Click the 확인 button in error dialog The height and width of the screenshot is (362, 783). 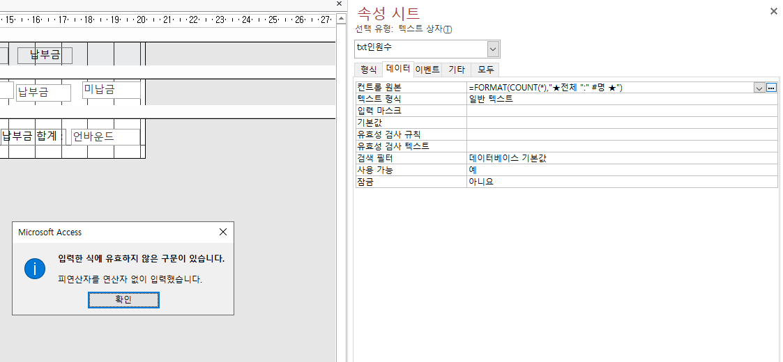pyautogui.click(x=123, y=299)
